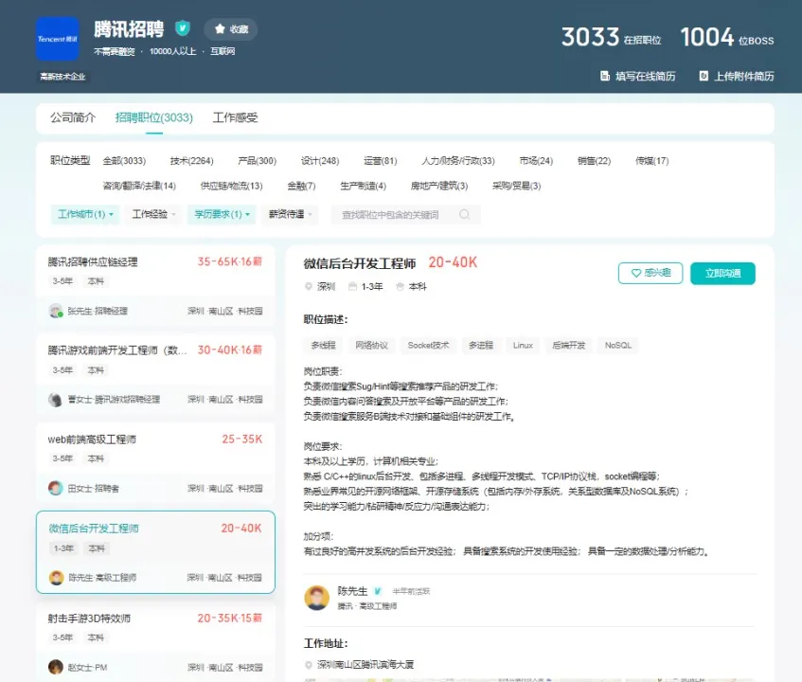Viewport: 802px width, 682px height.
Task: Click the 立即沟通 button
Action: (x=722, y=273)
